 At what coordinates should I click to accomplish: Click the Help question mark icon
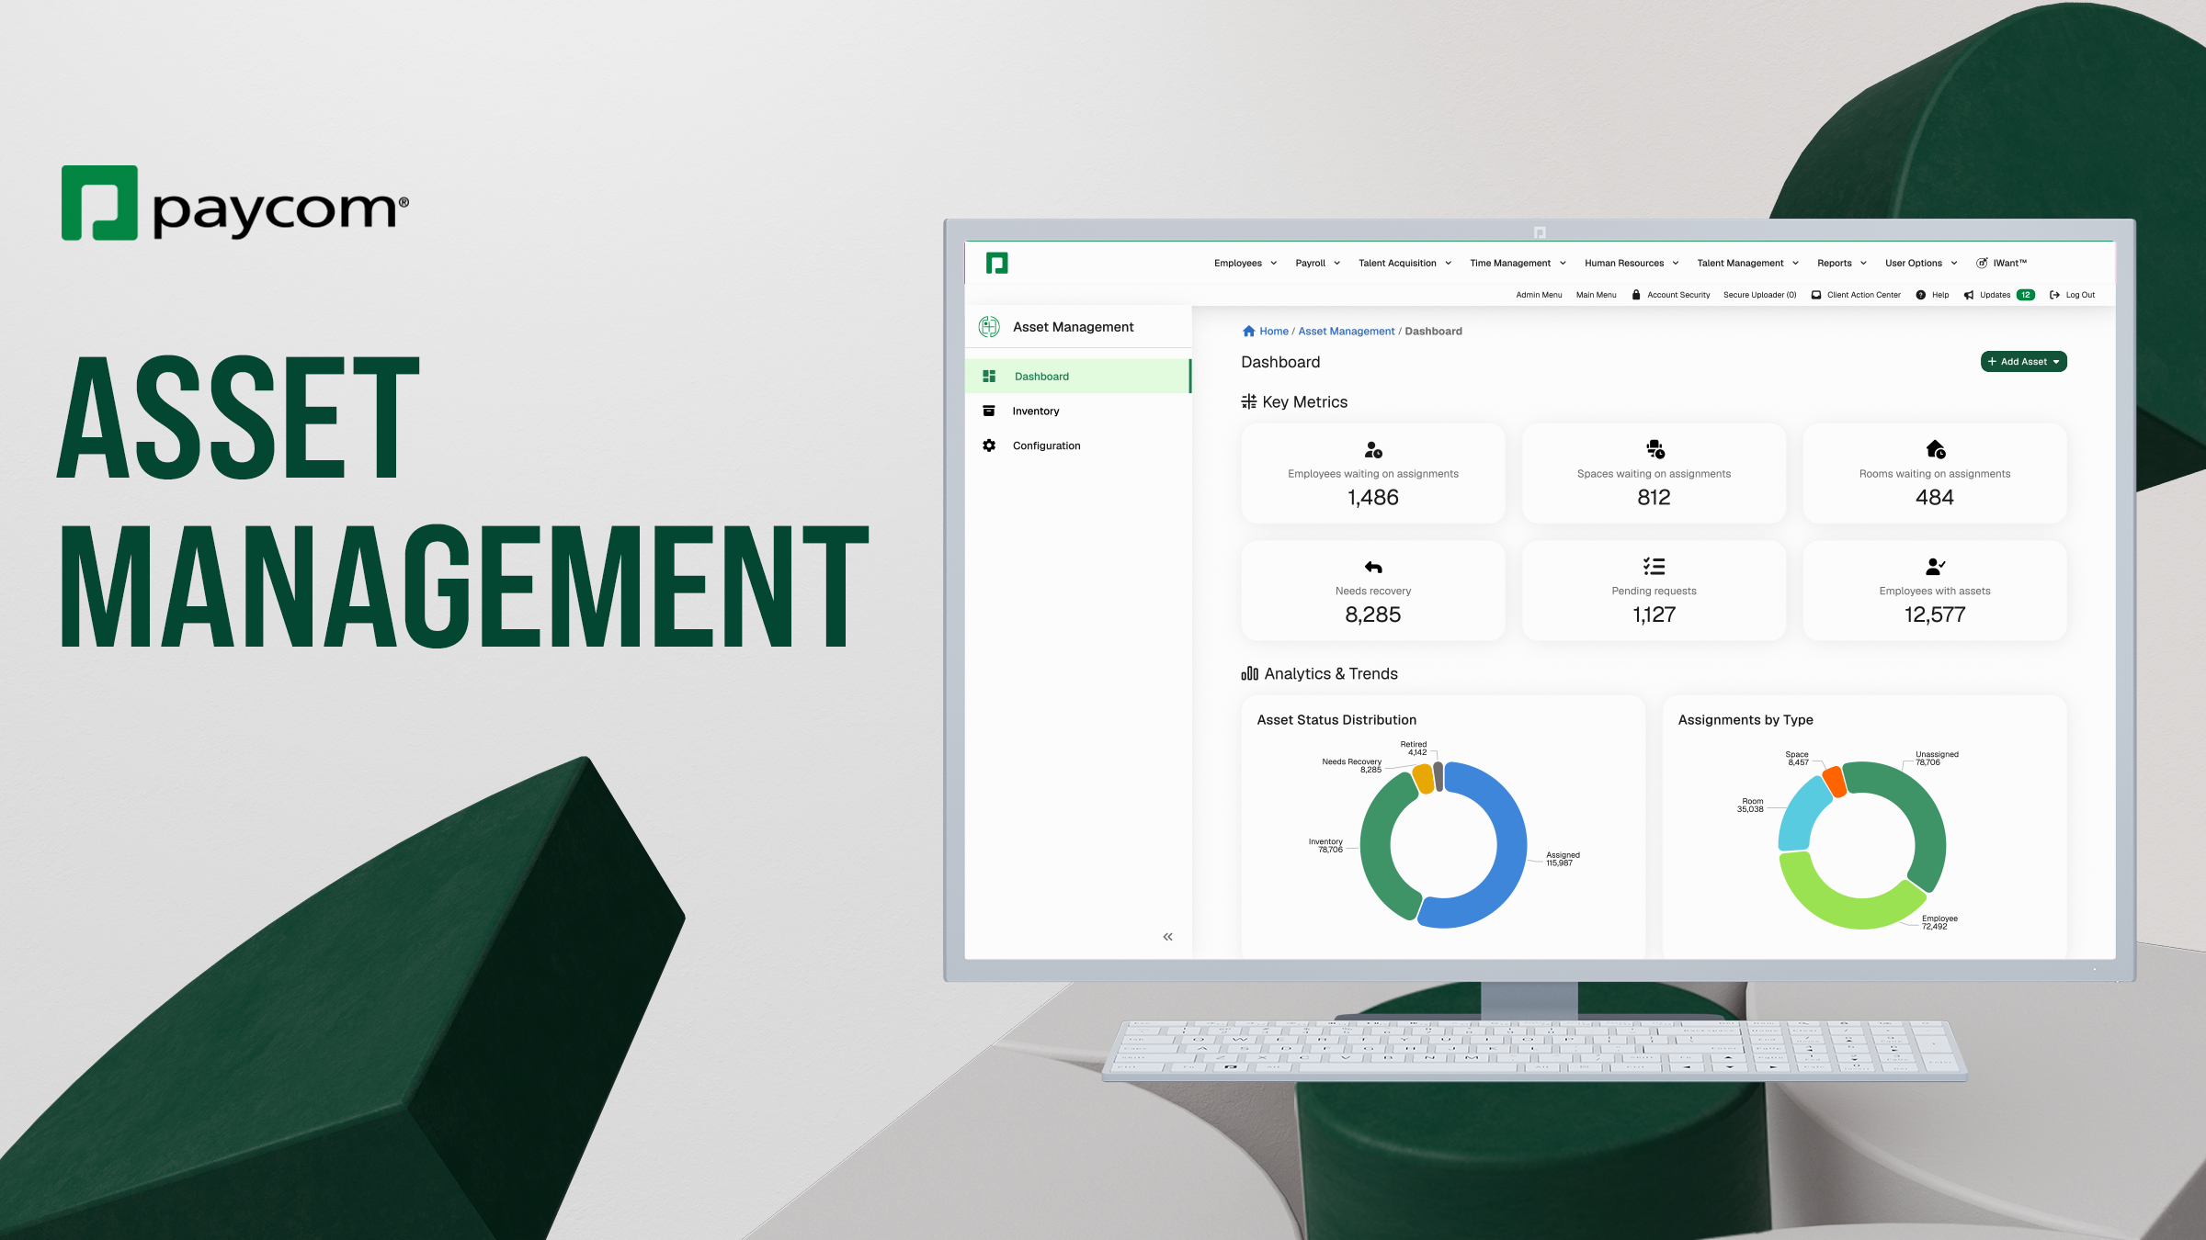[x=1921, y=295]
